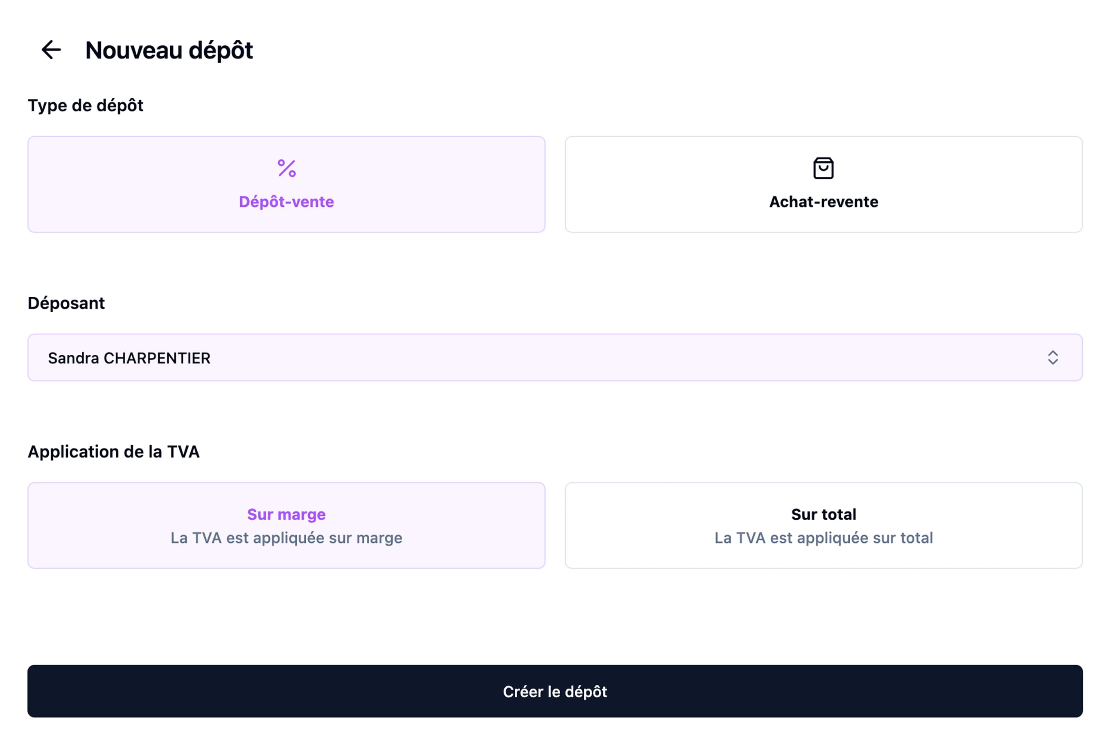Choose Sur marge TVA option
The image size is (1108, 742).
tap(287, 525)
